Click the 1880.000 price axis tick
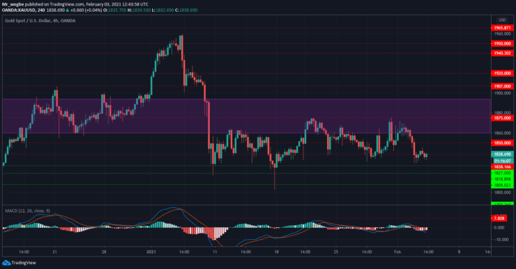The width and height of the screenshot is (516, 269). click(x=502, y=113)
